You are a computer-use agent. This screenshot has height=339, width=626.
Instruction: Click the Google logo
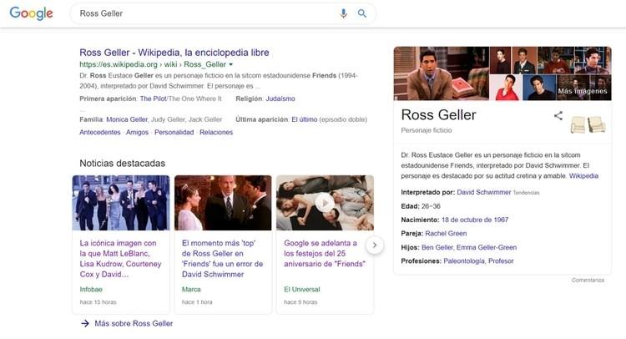(x=31, y=13)
